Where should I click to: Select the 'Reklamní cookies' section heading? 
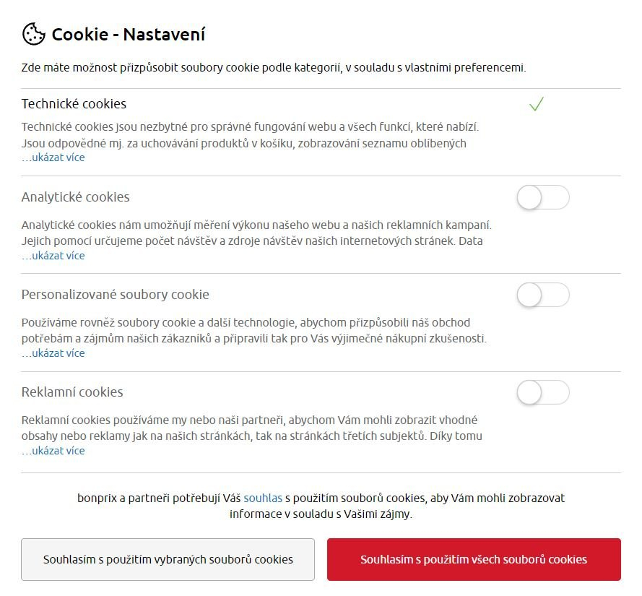72,392
